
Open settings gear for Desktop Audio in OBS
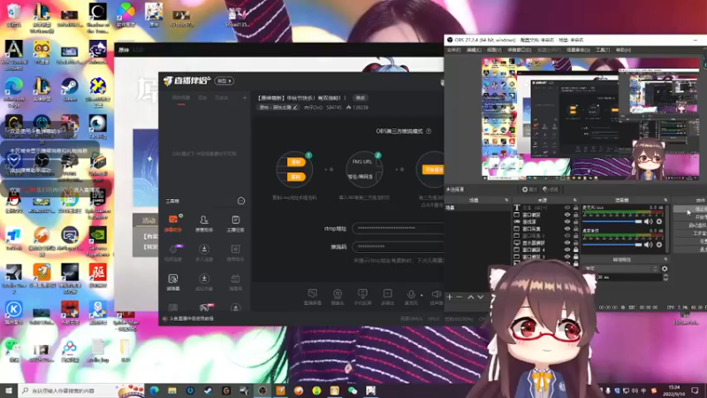point(659,245)
